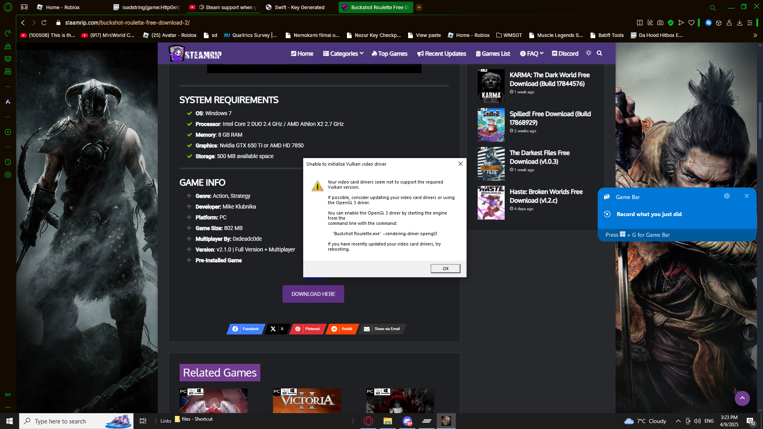Open the Victoria II related game thumbnail
The height and width of the screenshot is (429, 763).
point(307,401)
